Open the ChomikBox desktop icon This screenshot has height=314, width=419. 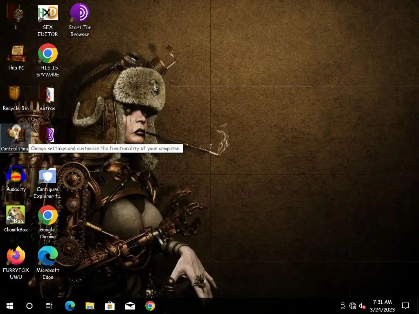click(16, 219)
